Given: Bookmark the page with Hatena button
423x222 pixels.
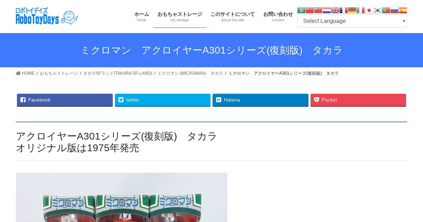Looking at the screenshot, I should coord(260,100).
